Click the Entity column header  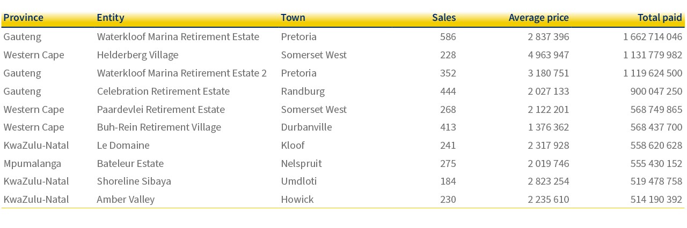tap(110, 18)
